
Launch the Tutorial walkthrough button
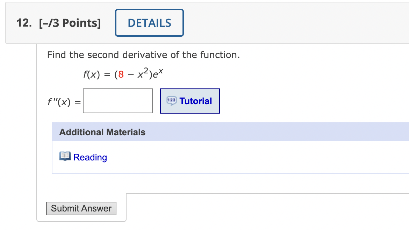[190, 101]
